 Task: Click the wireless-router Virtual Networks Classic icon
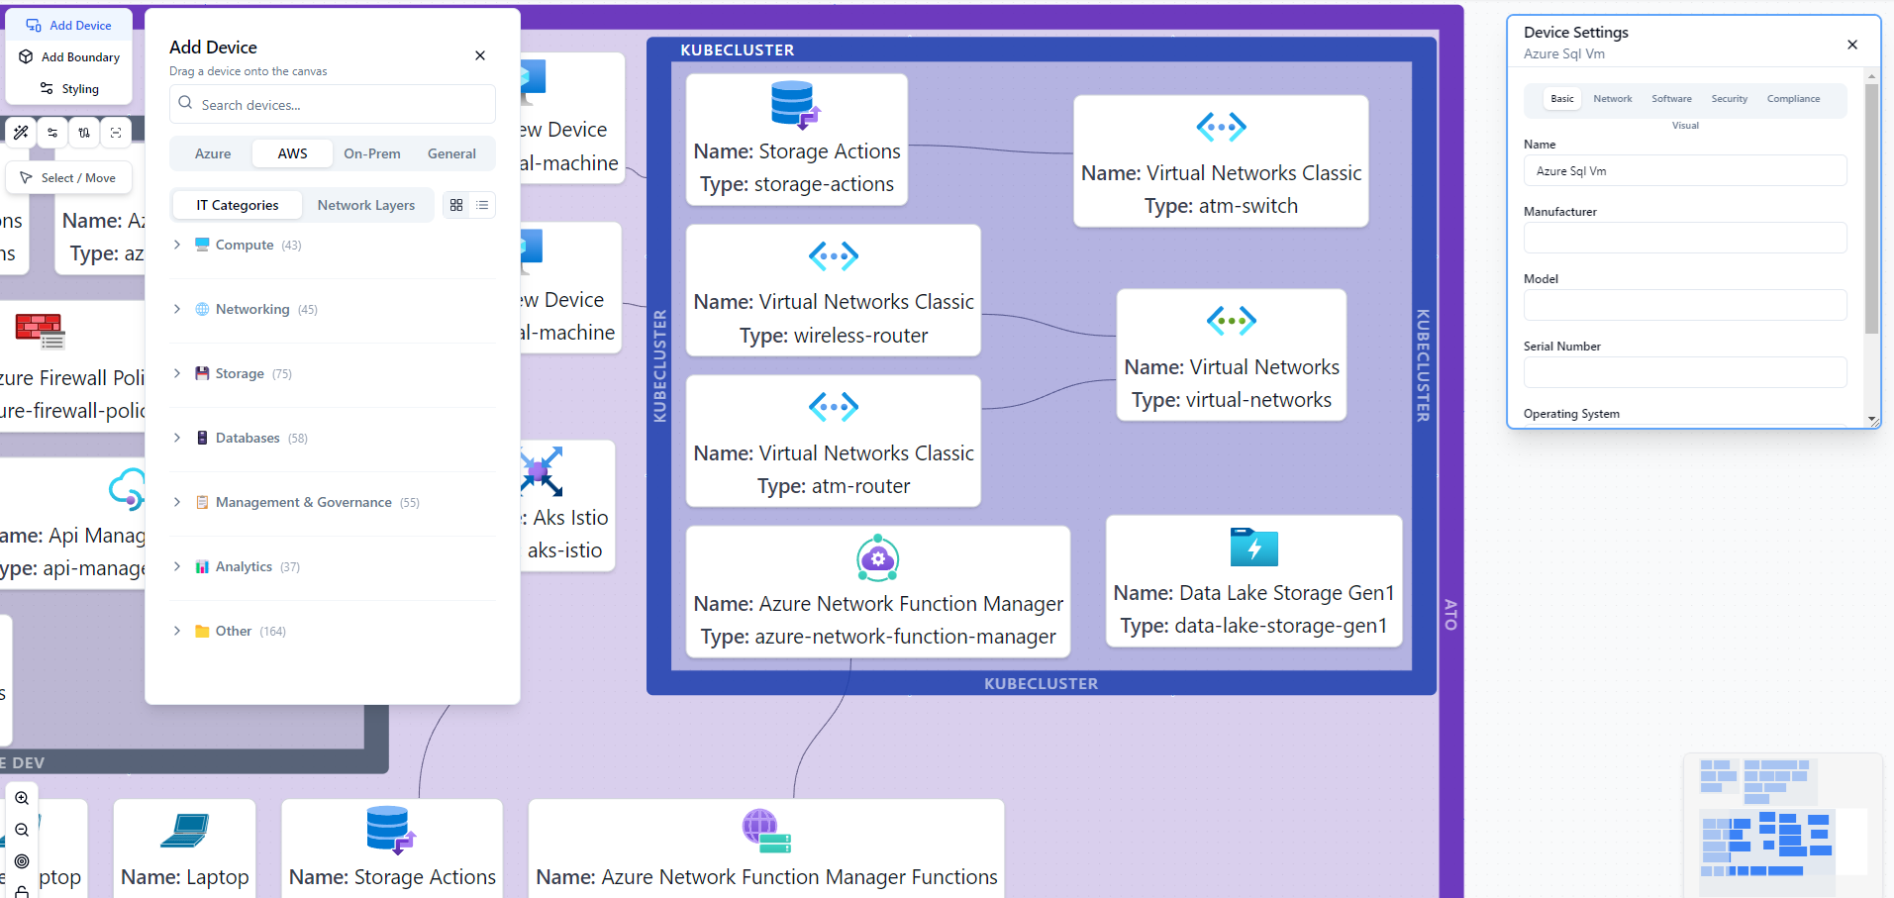point(834,256)
